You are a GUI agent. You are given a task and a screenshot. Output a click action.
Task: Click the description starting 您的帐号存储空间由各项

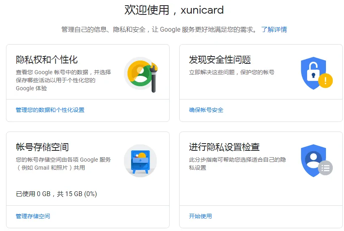click(63, 164)
